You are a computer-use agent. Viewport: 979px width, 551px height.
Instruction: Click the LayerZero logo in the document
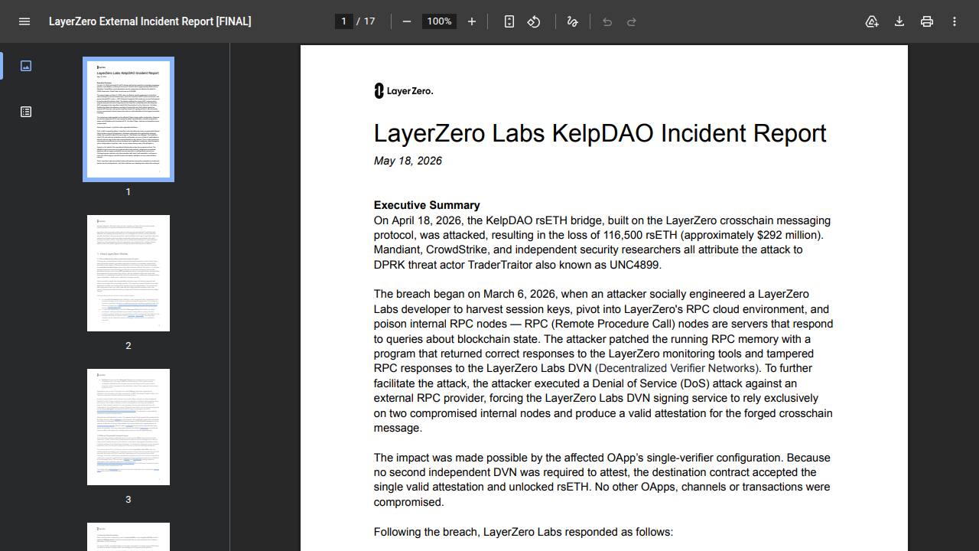pyautogui.click(x=403, y=91)
